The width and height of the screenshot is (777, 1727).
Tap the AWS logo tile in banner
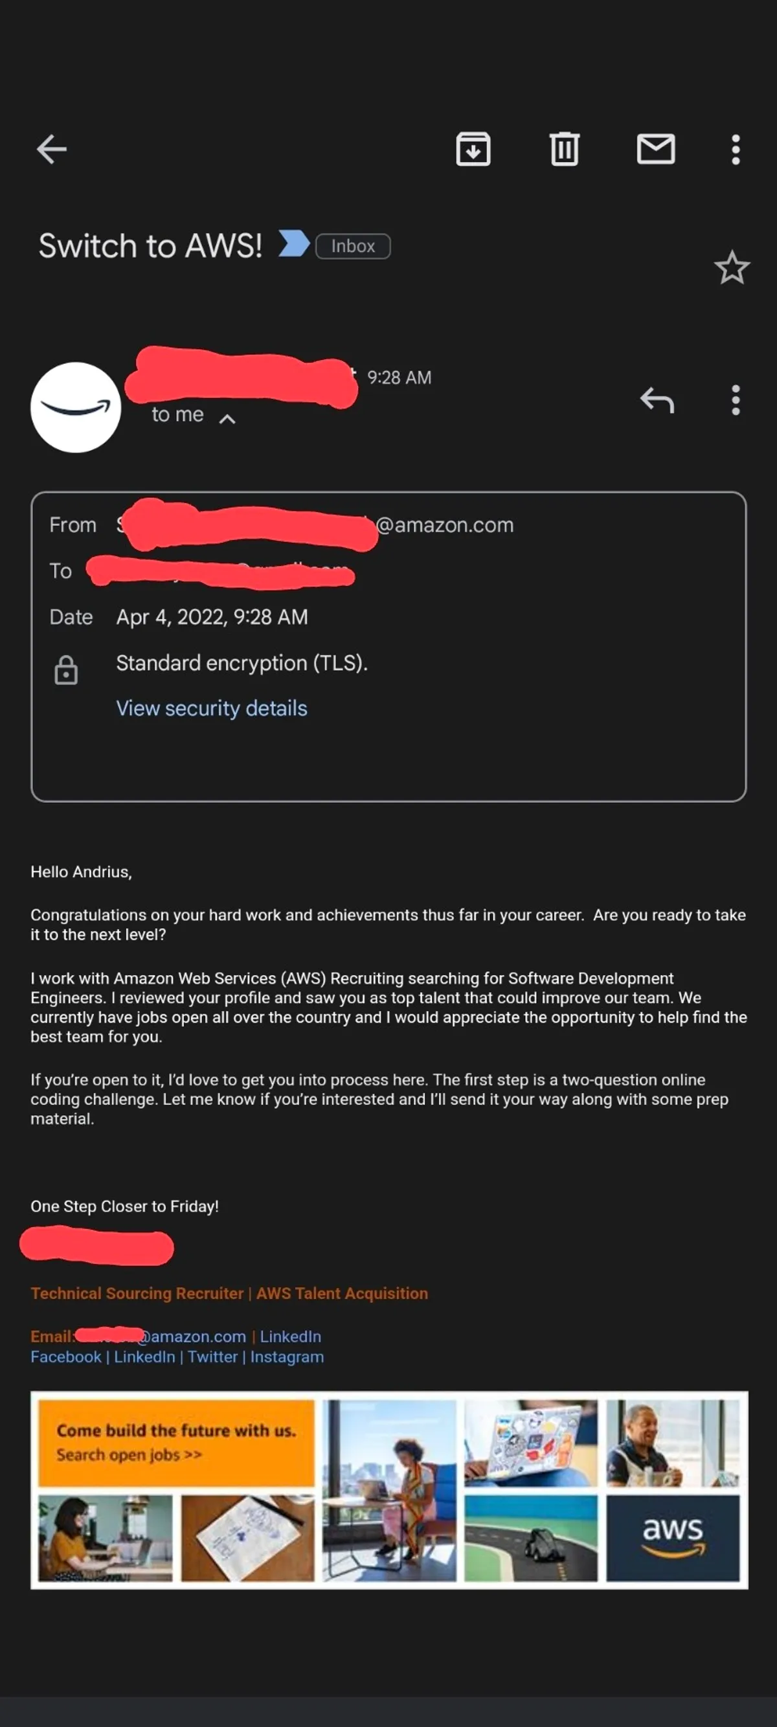[x=672, y=1537]
